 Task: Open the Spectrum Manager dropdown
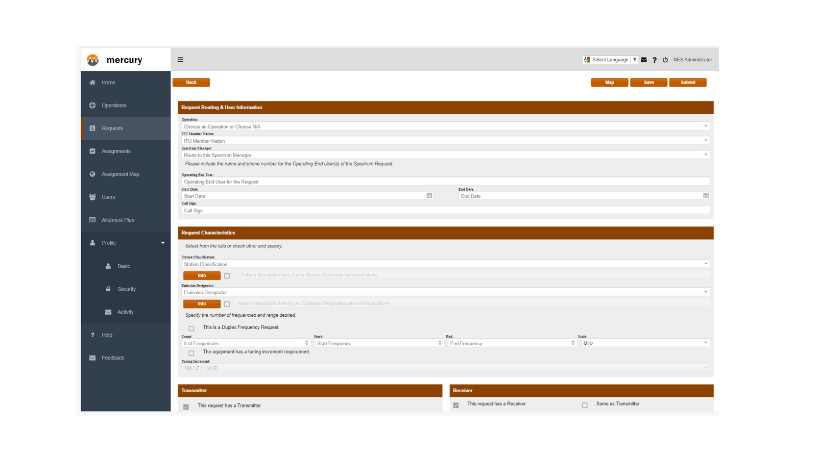tap(445, 155)
